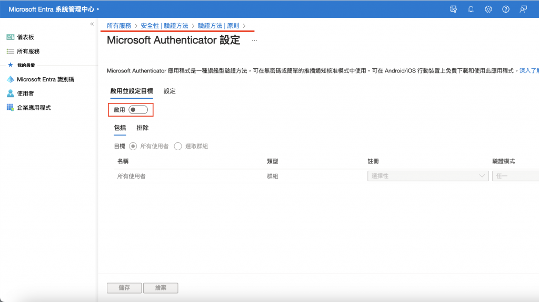Viewport: 539px width, 302px height.
Task: Open 使用者 in sidebar
Action: coord(25,93)
